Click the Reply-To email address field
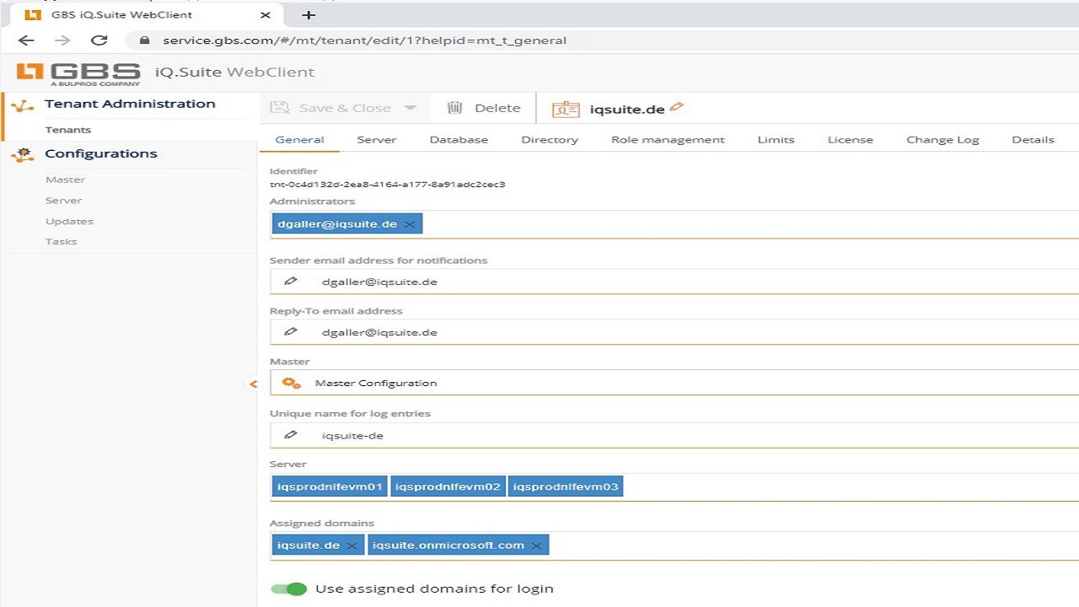1079x607 pixels. (x=674, y=332)
